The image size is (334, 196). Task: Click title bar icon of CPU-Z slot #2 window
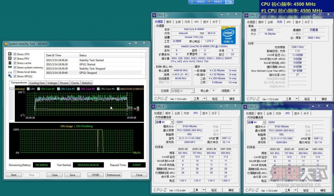point(153,106)
